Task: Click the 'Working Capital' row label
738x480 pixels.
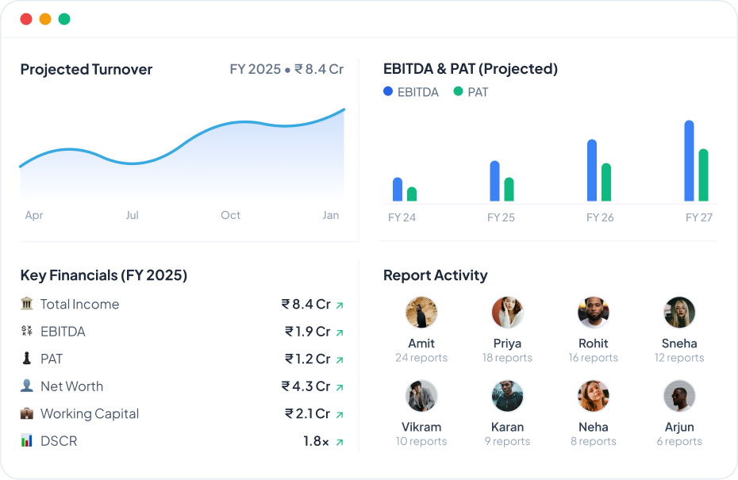Action: coord(90,413)
